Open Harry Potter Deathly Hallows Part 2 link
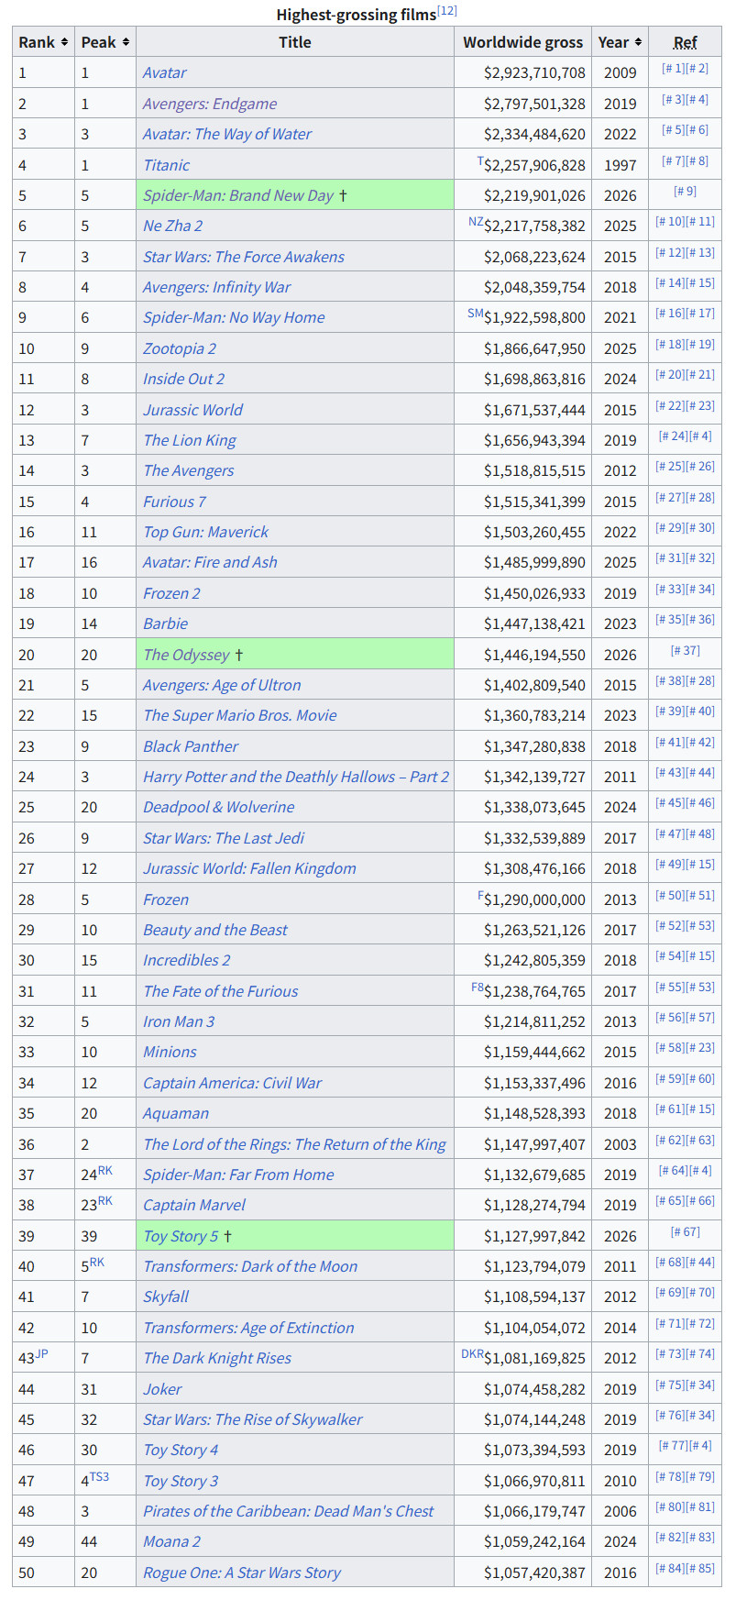The width and height of the screenshot is (736, 1600). point(296,777)
